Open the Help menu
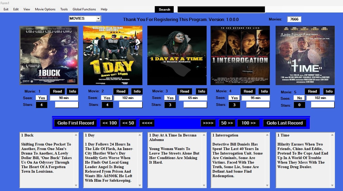 click(x=104, y=9)
